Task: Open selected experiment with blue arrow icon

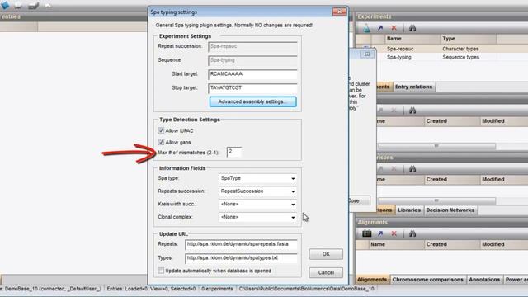Action: coord(380,28)
